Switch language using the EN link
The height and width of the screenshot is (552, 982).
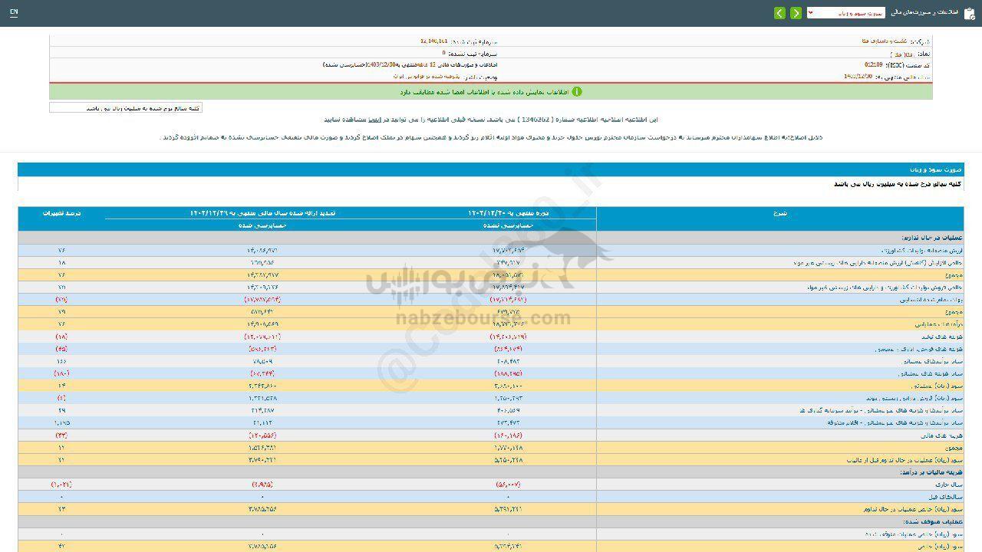tap(14, 13)
